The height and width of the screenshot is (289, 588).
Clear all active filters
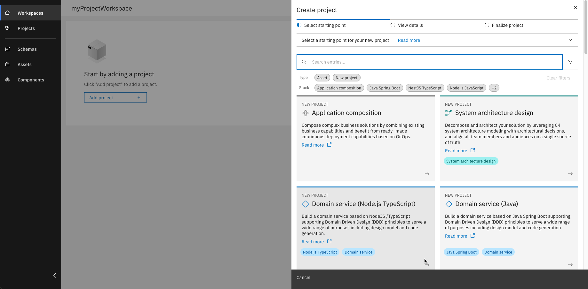pos(558,78)
